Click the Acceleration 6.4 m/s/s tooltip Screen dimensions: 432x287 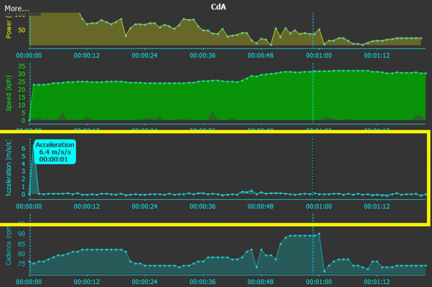(55, 152)
